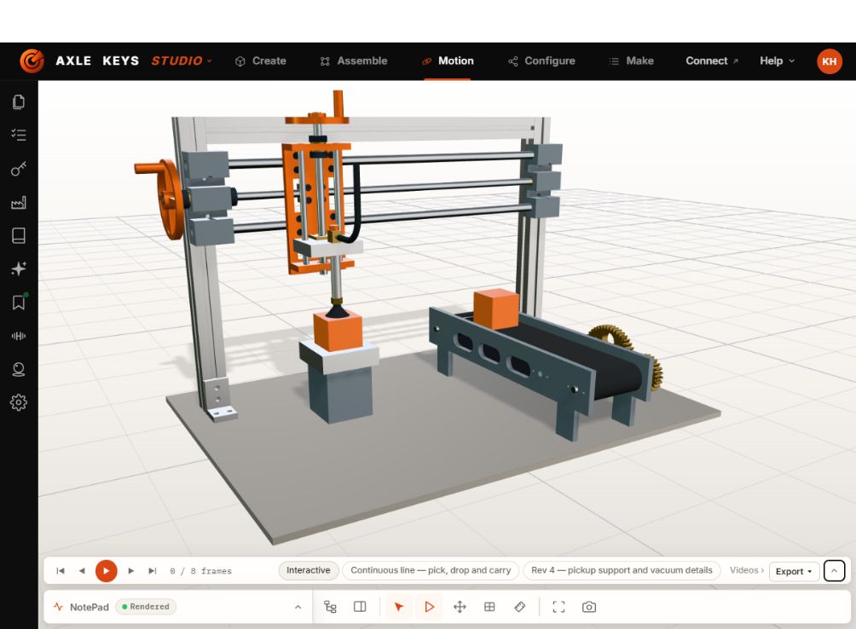Click the fit-to-screen frame icon
This screenshot has height=629, width=856.
558,607
